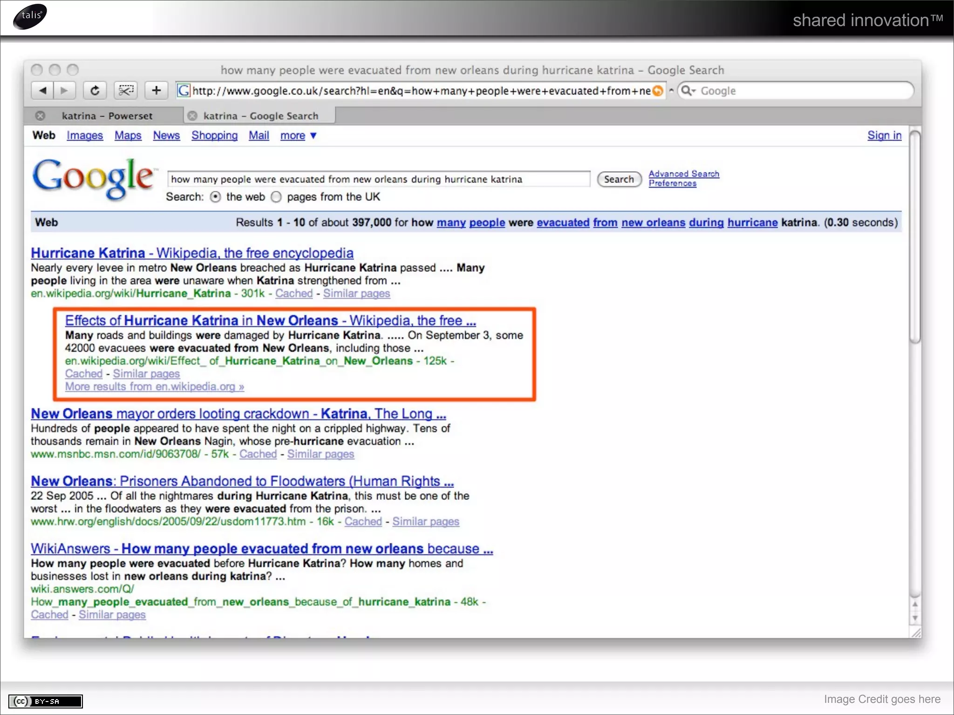This screenshot has height=715, width=954.
Task: Click the vertical scrollbar thumb
Action: click(x=915, y=237)
